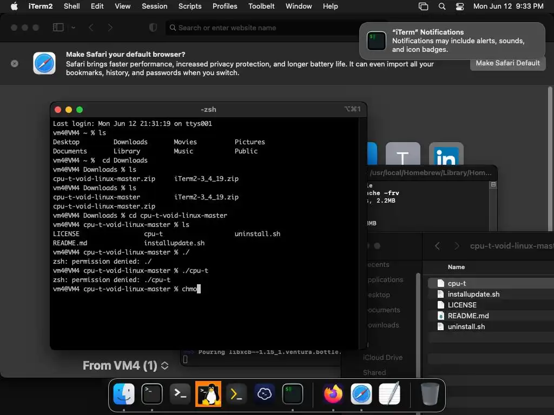Click the Make Safari Default button
Viewport: 554px width, 415px height.
[x=507, y=63]
